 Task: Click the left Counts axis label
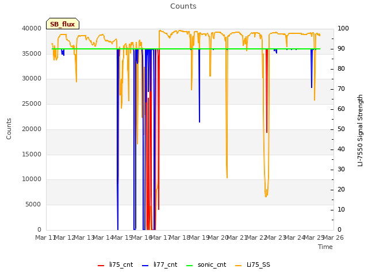click(x=9, y=129)
